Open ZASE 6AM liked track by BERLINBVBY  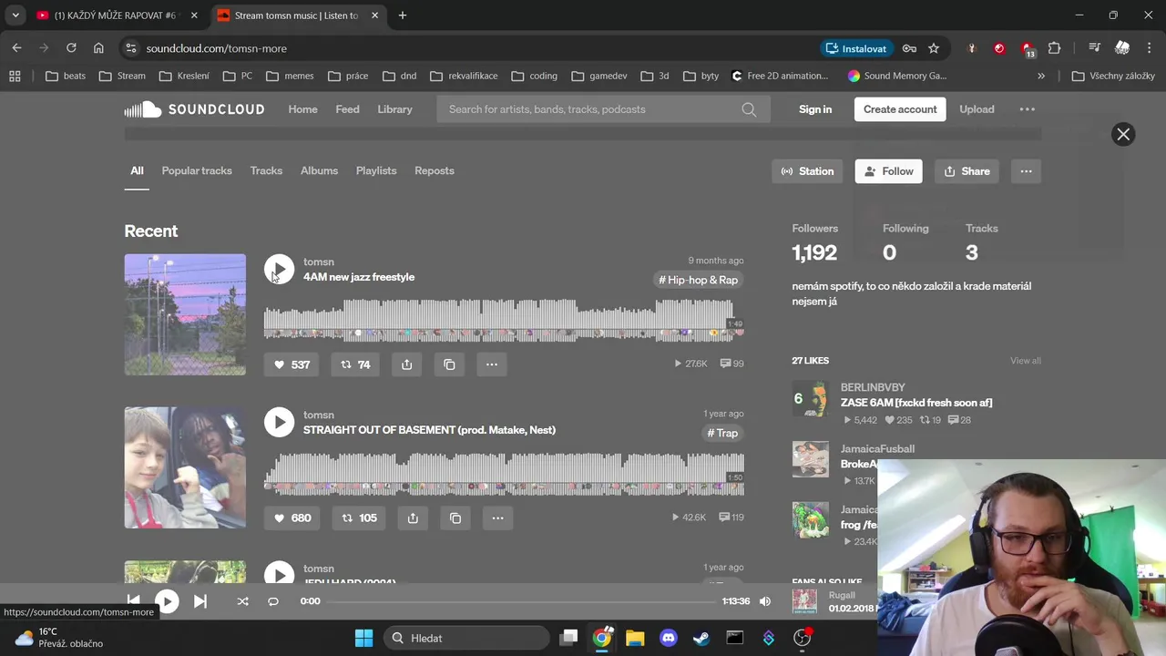coord(916,403)
